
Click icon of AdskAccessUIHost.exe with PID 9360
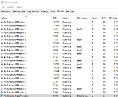click(2, 92)
